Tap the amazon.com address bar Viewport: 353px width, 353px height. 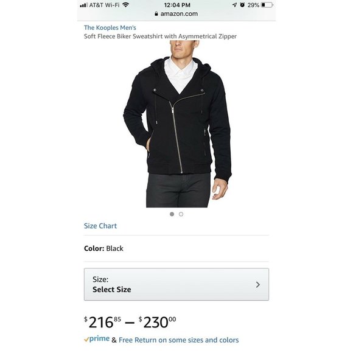[177, 14]
